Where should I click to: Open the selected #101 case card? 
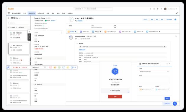[x=19, y=49]
